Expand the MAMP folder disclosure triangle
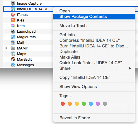Image resolution: width=138 pixels, height=124 pixels. pyautogui.click(x=6, y=48)
